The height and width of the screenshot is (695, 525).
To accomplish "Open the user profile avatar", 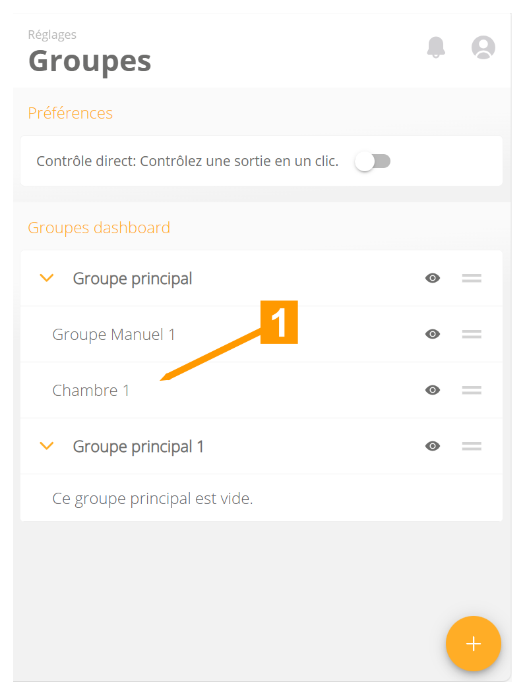I will point(483,47).
